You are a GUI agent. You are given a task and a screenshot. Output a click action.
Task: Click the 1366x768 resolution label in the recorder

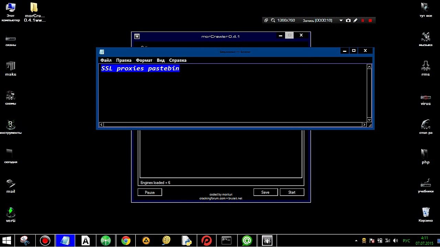[x=286, y=20]
